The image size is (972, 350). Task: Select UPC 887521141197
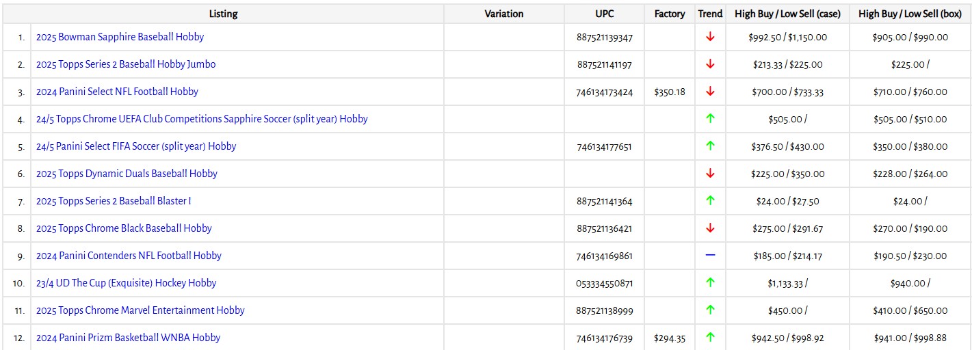(605, 65)
